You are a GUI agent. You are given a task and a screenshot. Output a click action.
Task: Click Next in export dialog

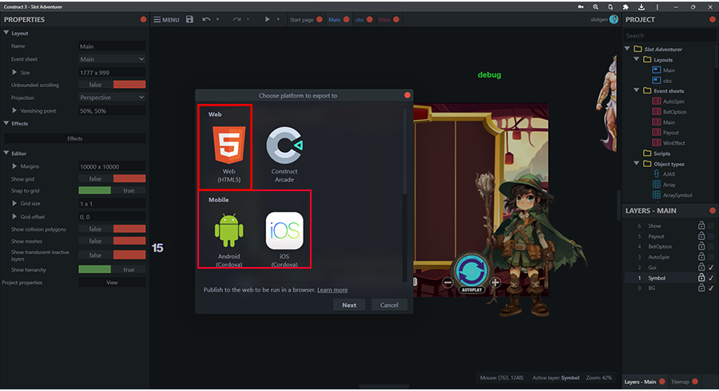tap(349, 305)
